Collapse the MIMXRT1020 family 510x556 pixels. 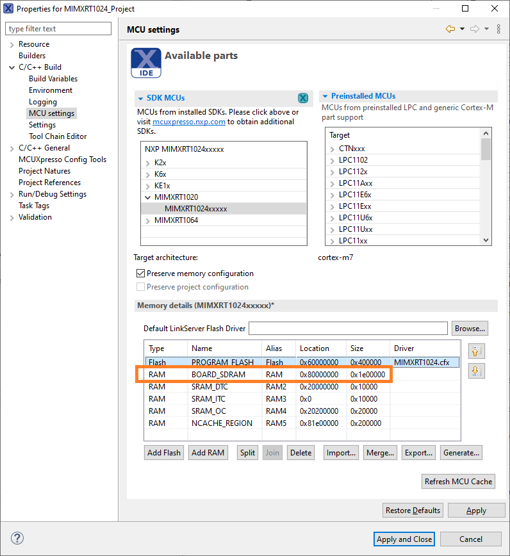click(148, 197)
